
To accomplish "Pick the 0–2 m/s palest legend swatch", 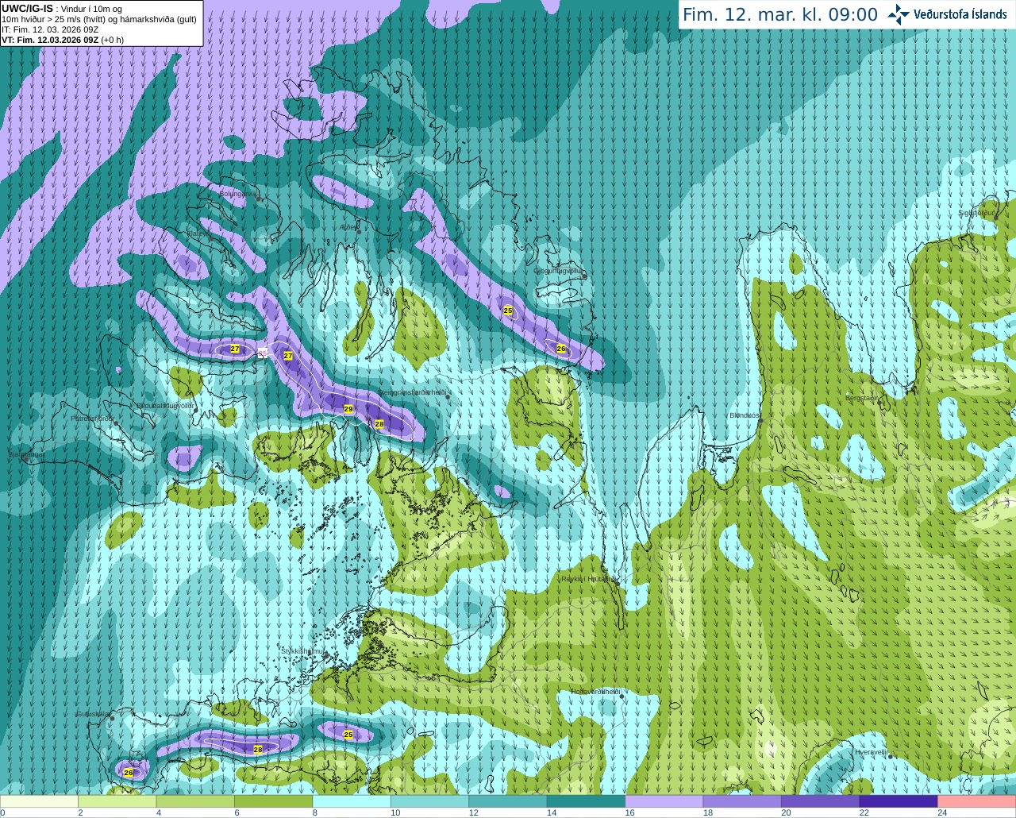I will pyautogui.click(x=39, y=801).
